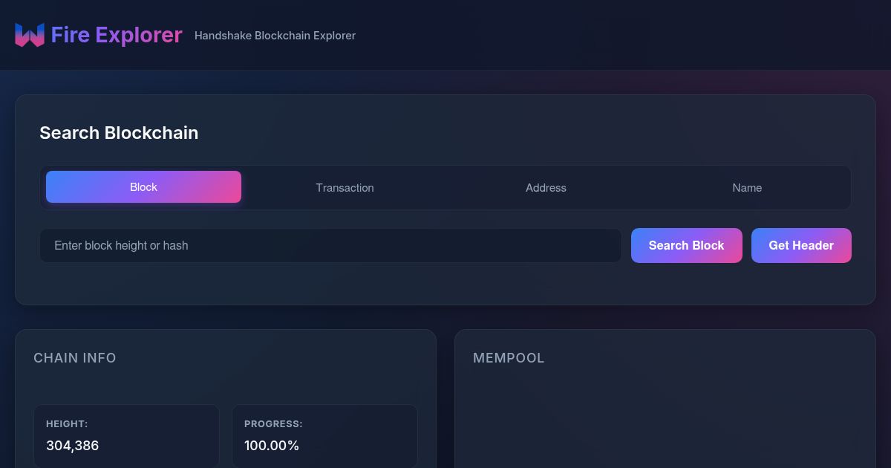Choose the Name search tab

point(747,188)
